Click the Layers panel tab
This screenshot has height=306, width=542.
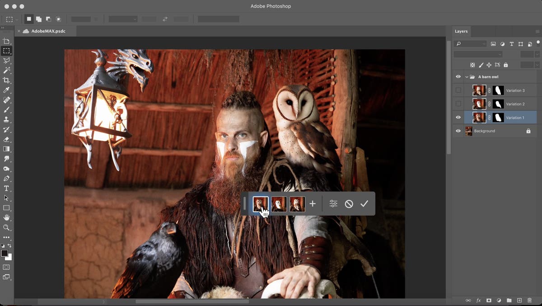click(461, 31)
